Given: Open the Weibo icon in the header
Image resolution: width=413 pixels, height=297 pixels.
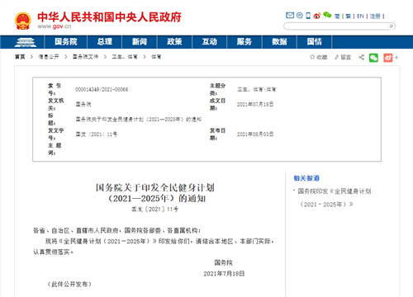Looking at the screenshot, I should pos(317,16).
